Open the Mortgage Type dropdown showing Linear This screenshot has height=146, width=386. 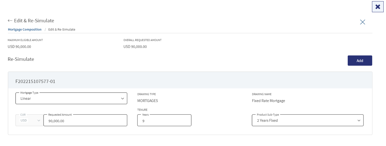click(x=71, y=98)
